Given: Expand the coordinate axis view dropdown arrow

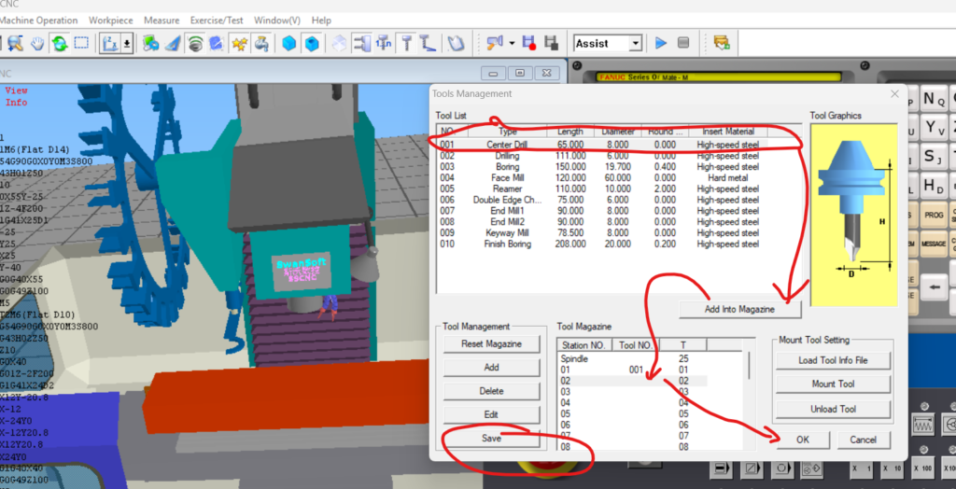Looking at the screenshot, I should pyautogui.click(x=127, y=44).
